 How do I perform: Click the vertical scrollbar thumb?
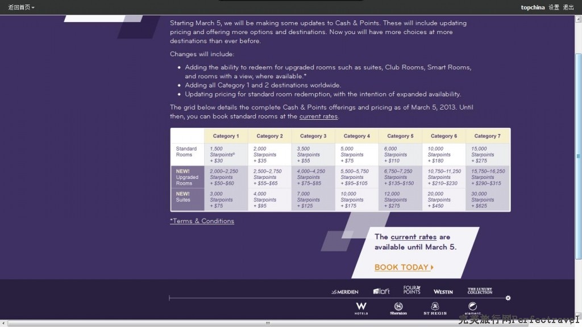click(578, 157)
